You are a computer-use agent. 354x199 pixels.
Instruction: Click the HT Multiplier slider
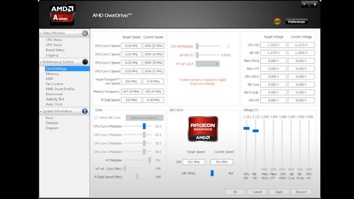(149, 160)
